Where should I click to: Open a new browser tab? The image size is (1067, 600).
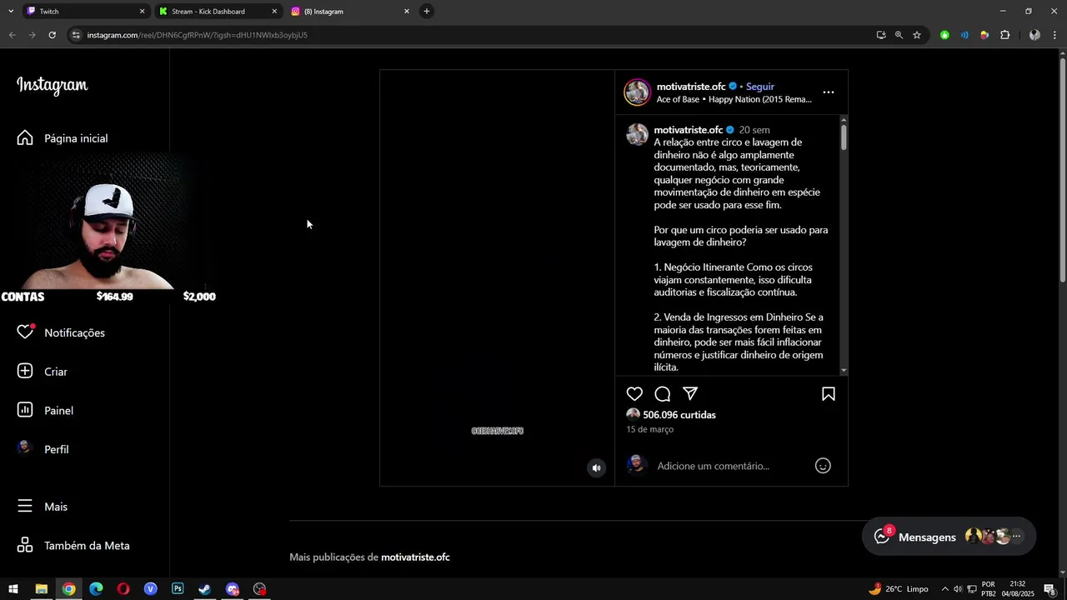pyautogui.click(x=427, y=12)
